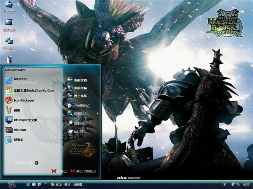Click the Recycle Bin desktop icon

(x=9, y=59)
